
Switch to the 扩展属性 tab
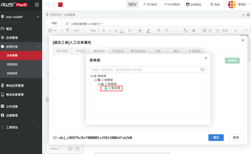point(195,51)
